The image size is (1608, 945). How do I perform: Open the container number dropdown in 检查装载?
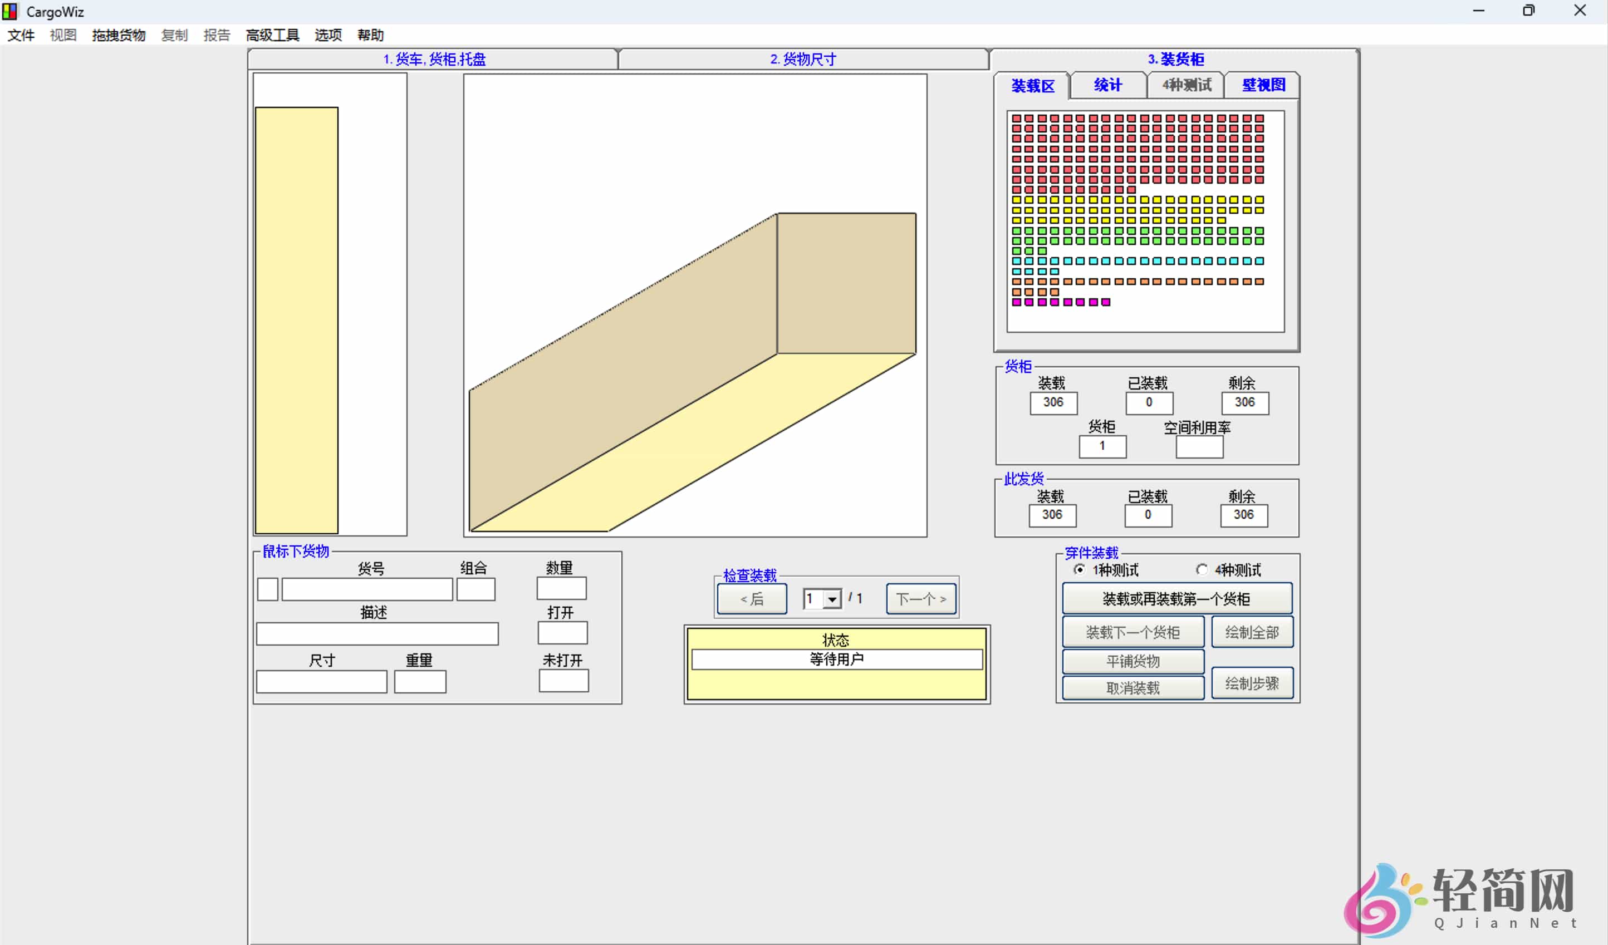(x=832, y=599)
